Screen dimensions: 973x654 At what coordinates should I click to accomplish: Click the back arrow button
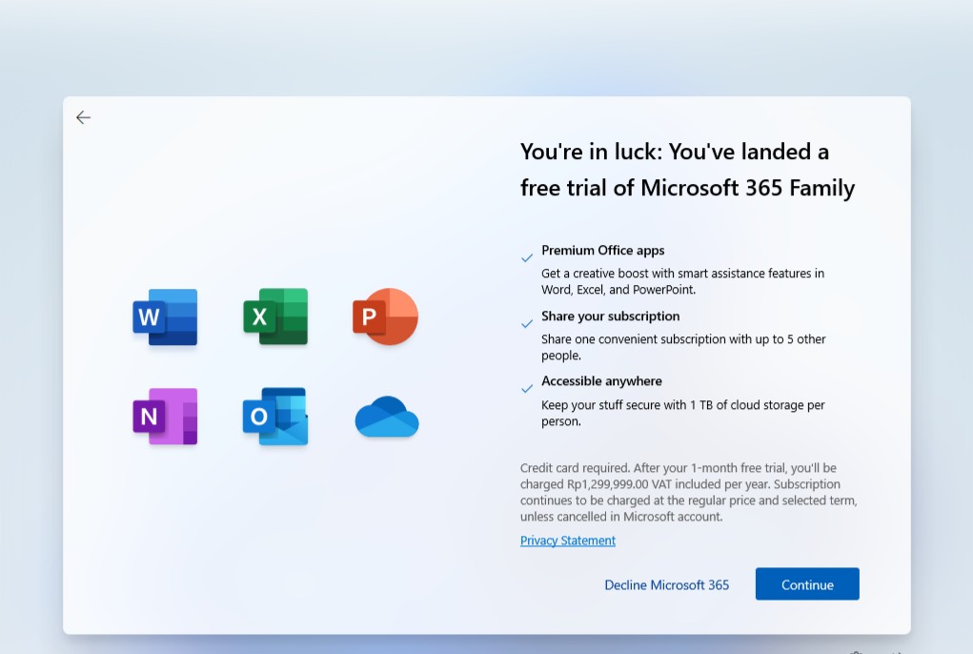[x=84, y=117]
